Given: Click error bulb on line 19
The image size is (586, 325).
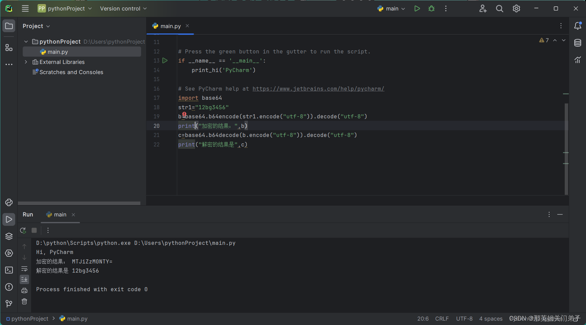Looking at the screenshot, I should click(184, 114).
